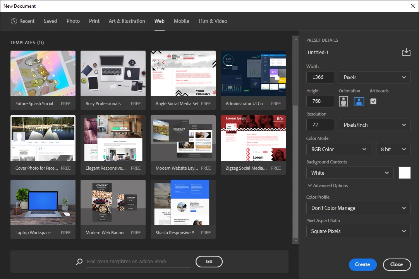Select portrait orientation icon
Viewport: 419px width, 279px height.
coord(343,101)
